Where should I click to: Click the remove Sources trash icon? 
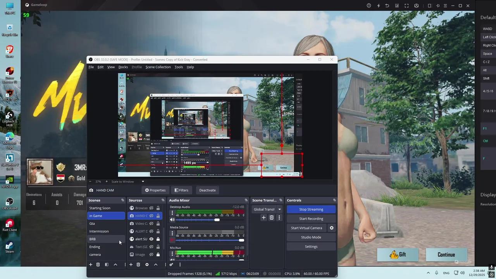coord(138,264)
